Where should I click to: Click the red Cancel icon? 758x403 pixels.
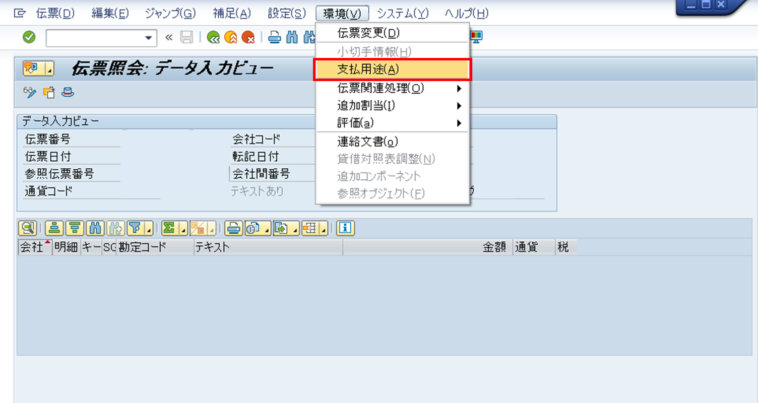(x=247, y=37)
